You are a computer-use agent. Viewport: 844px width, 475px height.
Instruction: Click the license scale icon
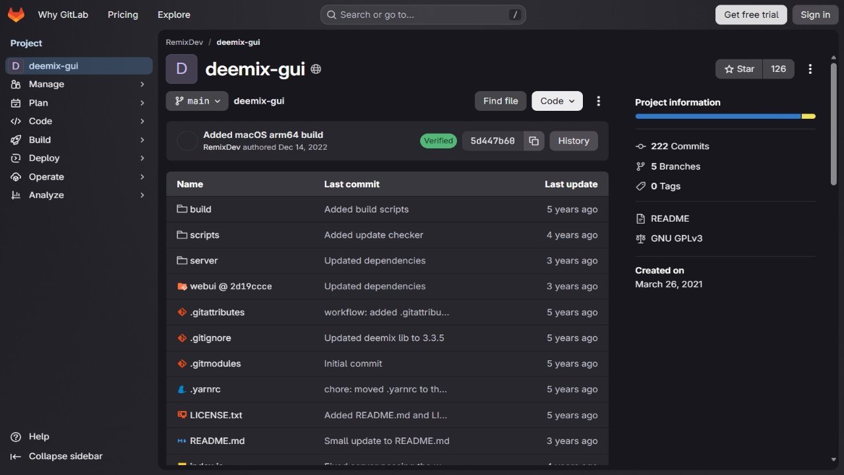[640, 238]
